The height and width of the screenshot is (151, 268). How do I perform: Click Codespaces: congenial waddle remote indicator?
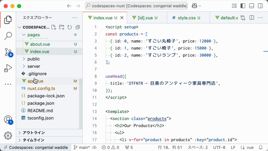tap(36, 147)
